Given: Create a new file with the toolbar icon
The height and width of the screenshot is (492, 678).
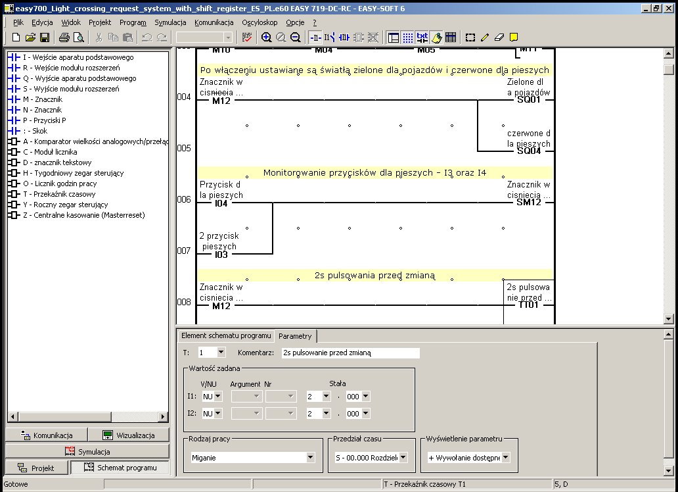Looking at the screenshot, I should (16, 37).
